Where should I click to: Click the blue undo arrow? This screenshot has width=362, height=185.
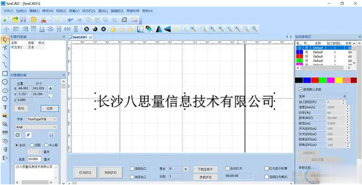coord(70,20)
